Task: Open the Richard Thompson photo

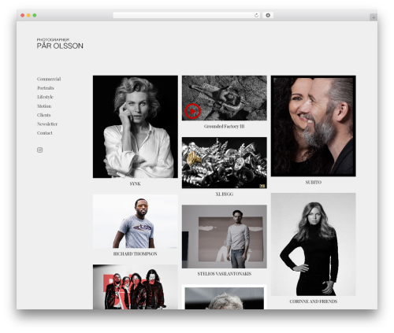Action: tap(136, 221)
